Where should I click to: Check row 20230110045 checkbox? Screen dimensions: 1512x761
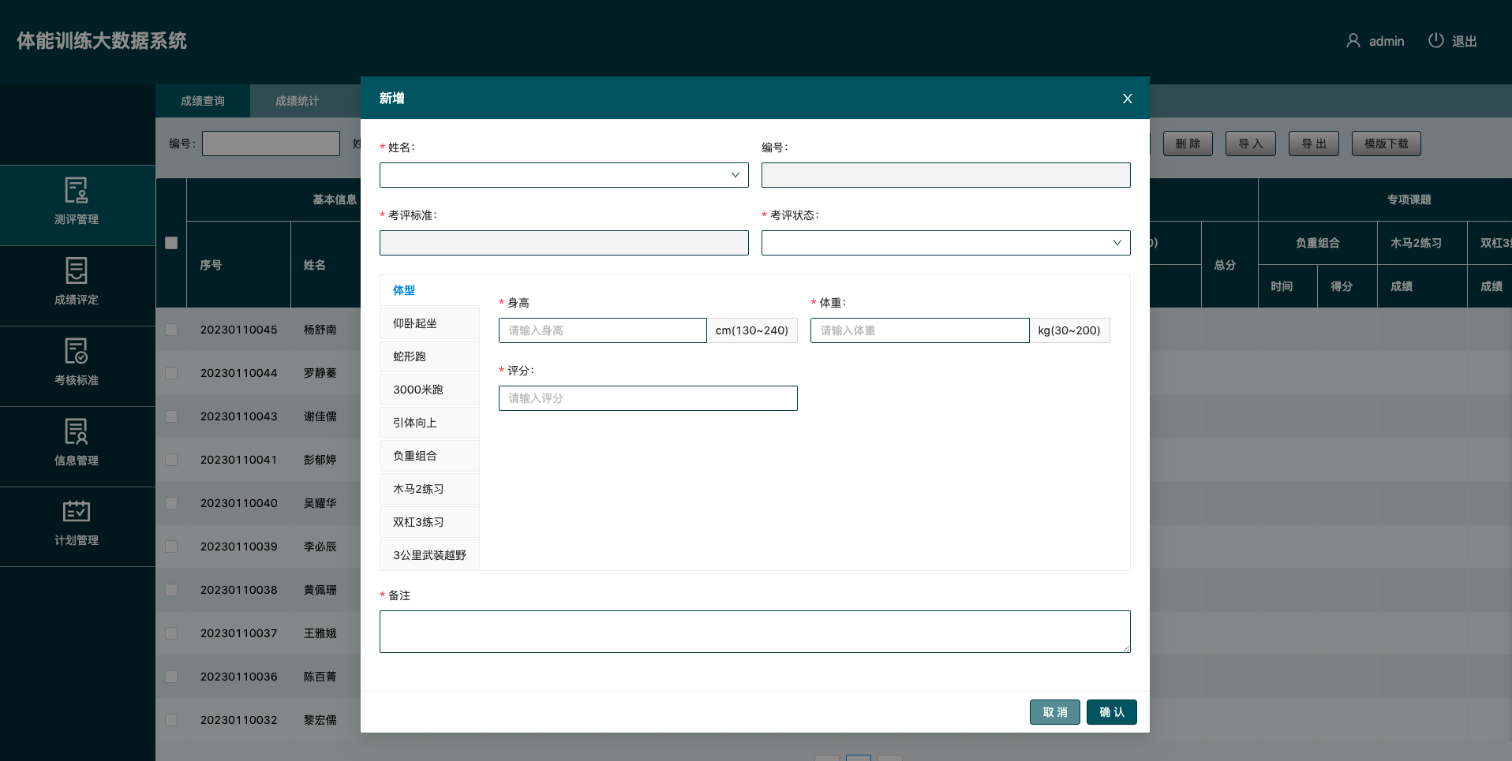171,330
